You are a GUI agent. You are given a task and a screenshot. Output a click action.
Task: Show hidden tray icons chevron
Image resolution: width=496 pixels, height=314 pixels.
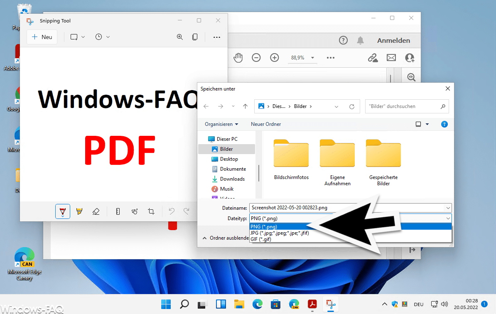(x=384, y=304)
